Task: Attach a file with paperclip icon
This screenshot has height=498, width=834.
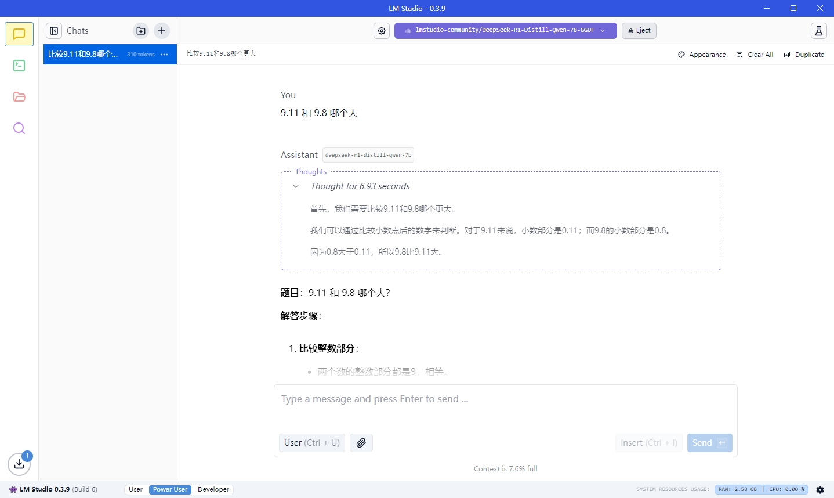Action: tap(361, 443)
